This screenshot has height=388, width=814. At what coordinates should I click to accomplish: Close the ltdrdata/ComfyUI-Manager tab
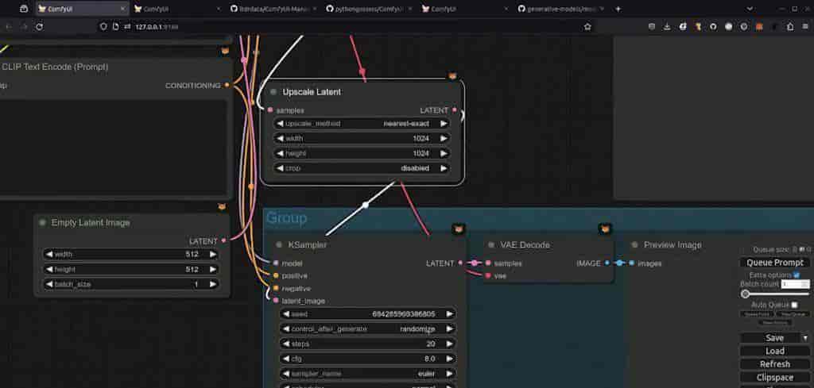pyautogui.click(x=314, y=9)
